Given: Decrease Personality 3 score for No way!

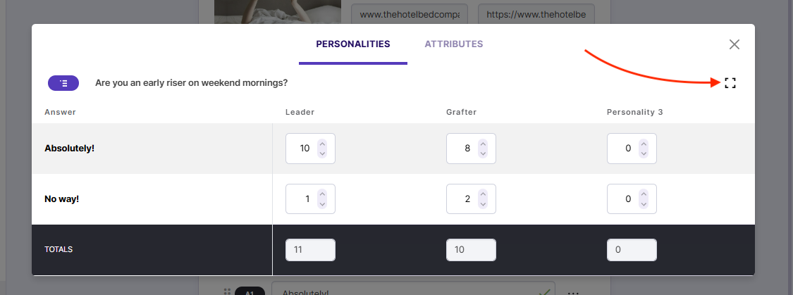Looking at the screenshot, I should [644, 203].
